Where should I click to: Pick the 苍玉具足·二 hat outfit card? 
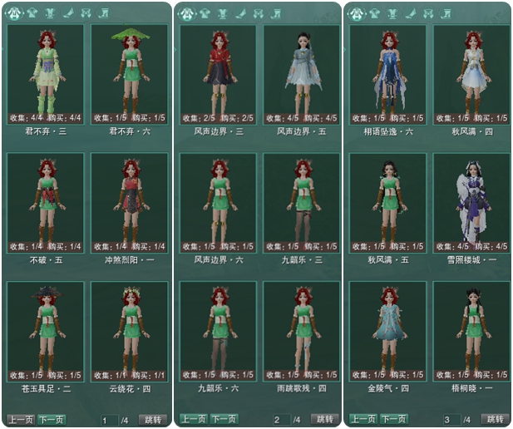coord(46,332)
